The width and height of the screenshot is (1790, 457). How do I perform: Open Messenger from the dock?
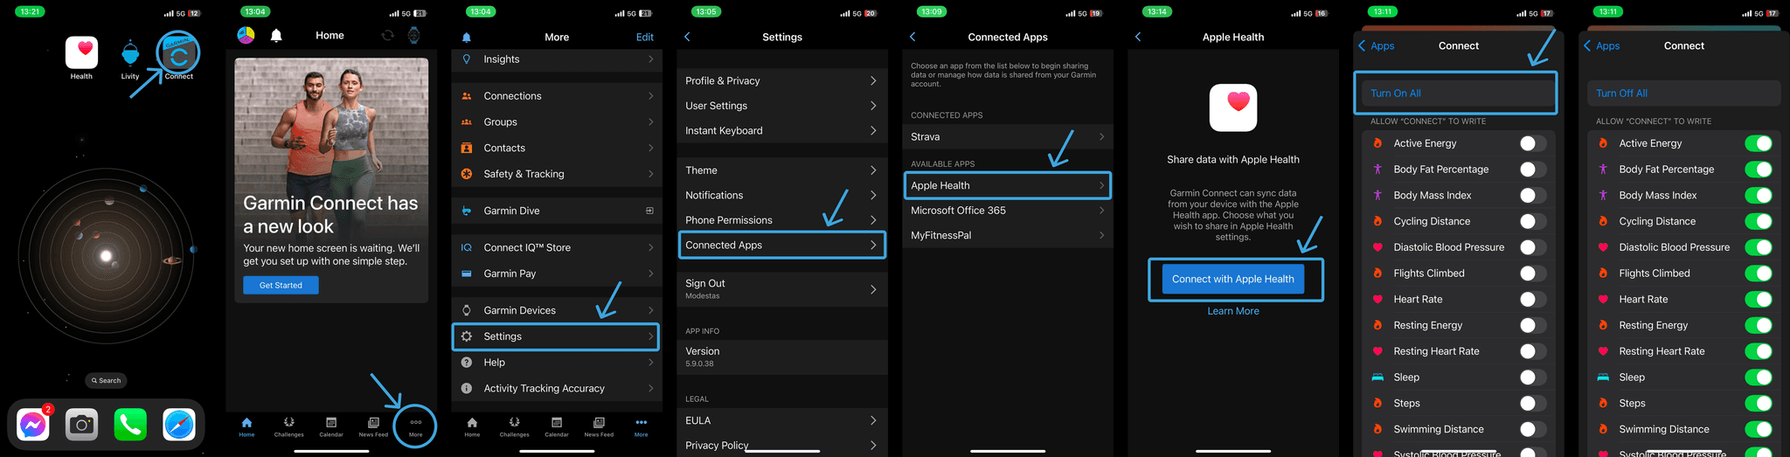coord(33,425)
